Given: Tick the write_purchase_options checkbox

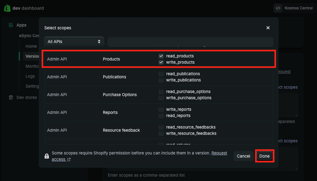Looking at the screenshot, I should (161, 98).
